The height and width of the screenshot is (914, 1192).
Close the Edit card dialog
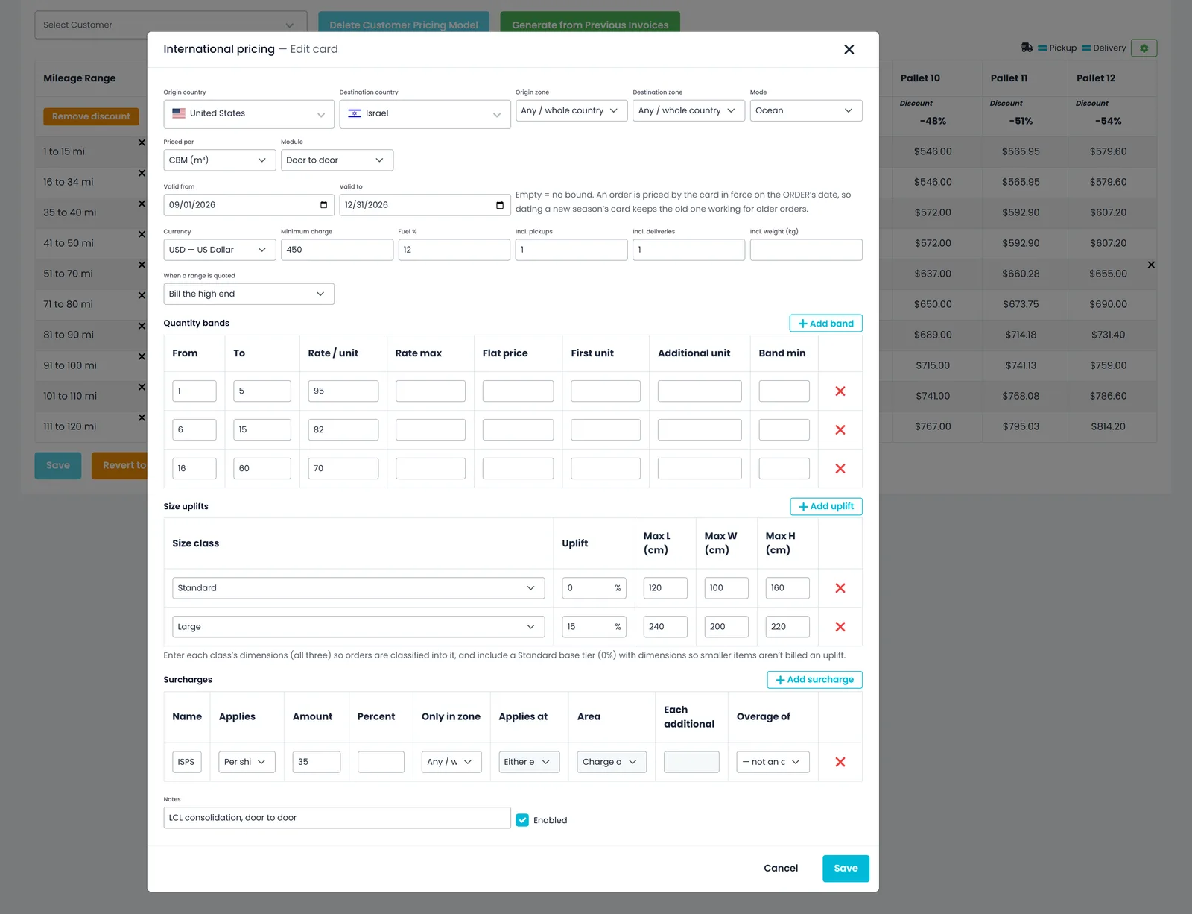[x=849, y=49]
